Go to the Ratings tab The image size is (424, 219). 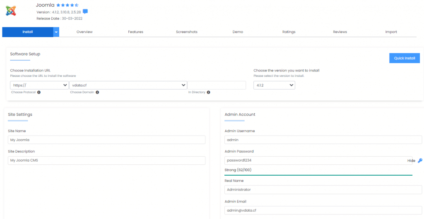coord(289,32)
